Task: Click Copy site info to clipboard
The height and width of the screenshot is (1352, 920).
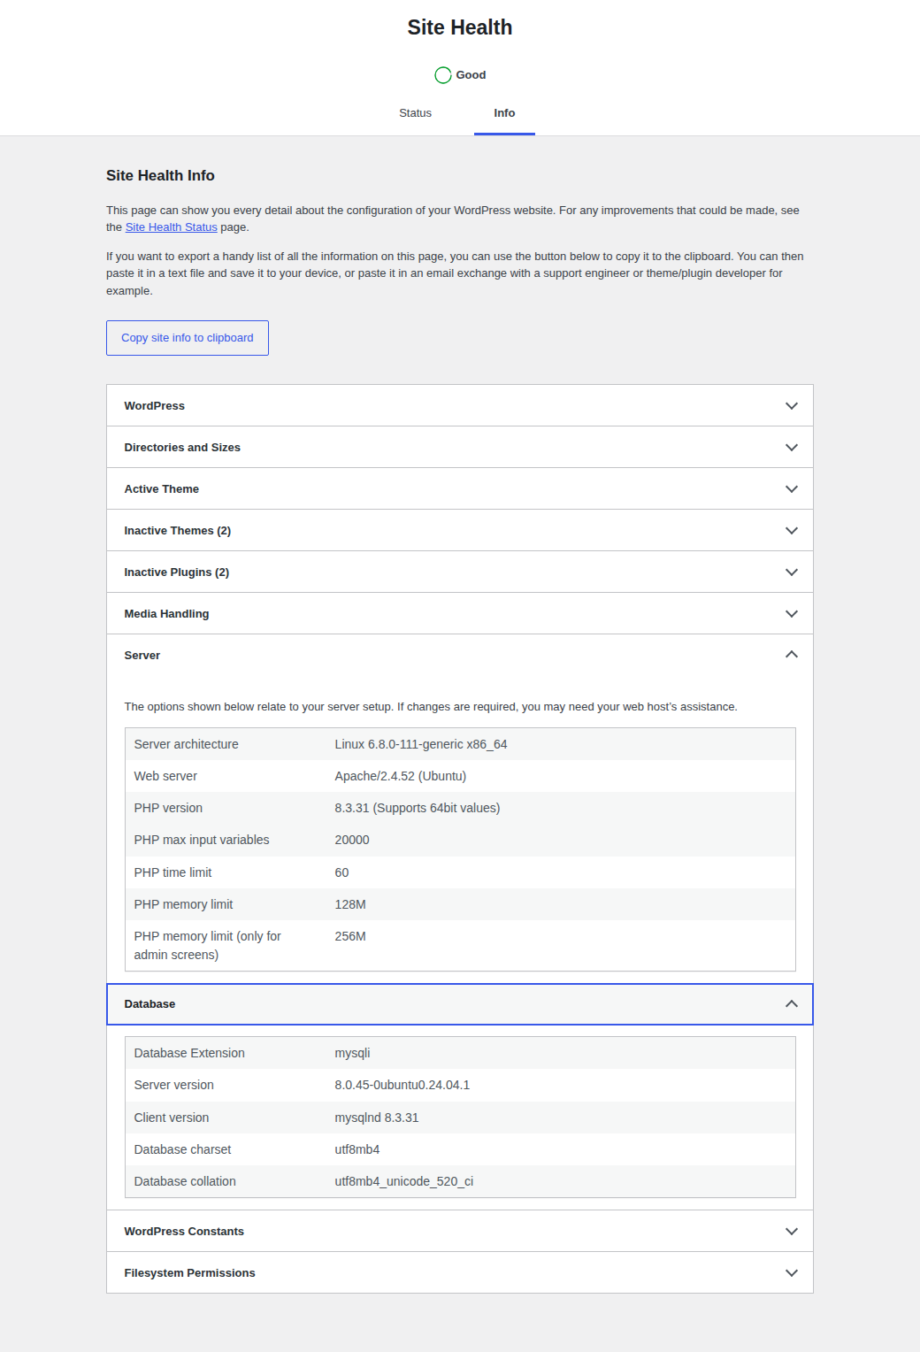Action: point(188,338)
